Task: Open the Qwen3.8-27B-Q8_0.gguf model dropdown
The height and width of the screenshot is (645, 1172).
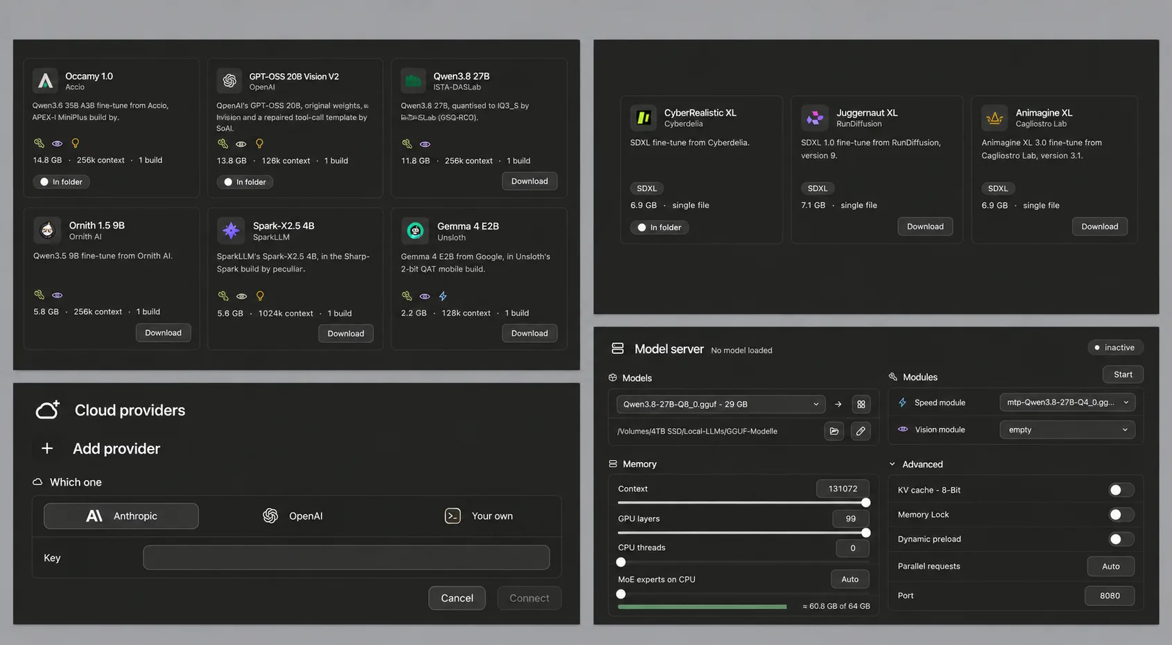Action: pos(721,405)
